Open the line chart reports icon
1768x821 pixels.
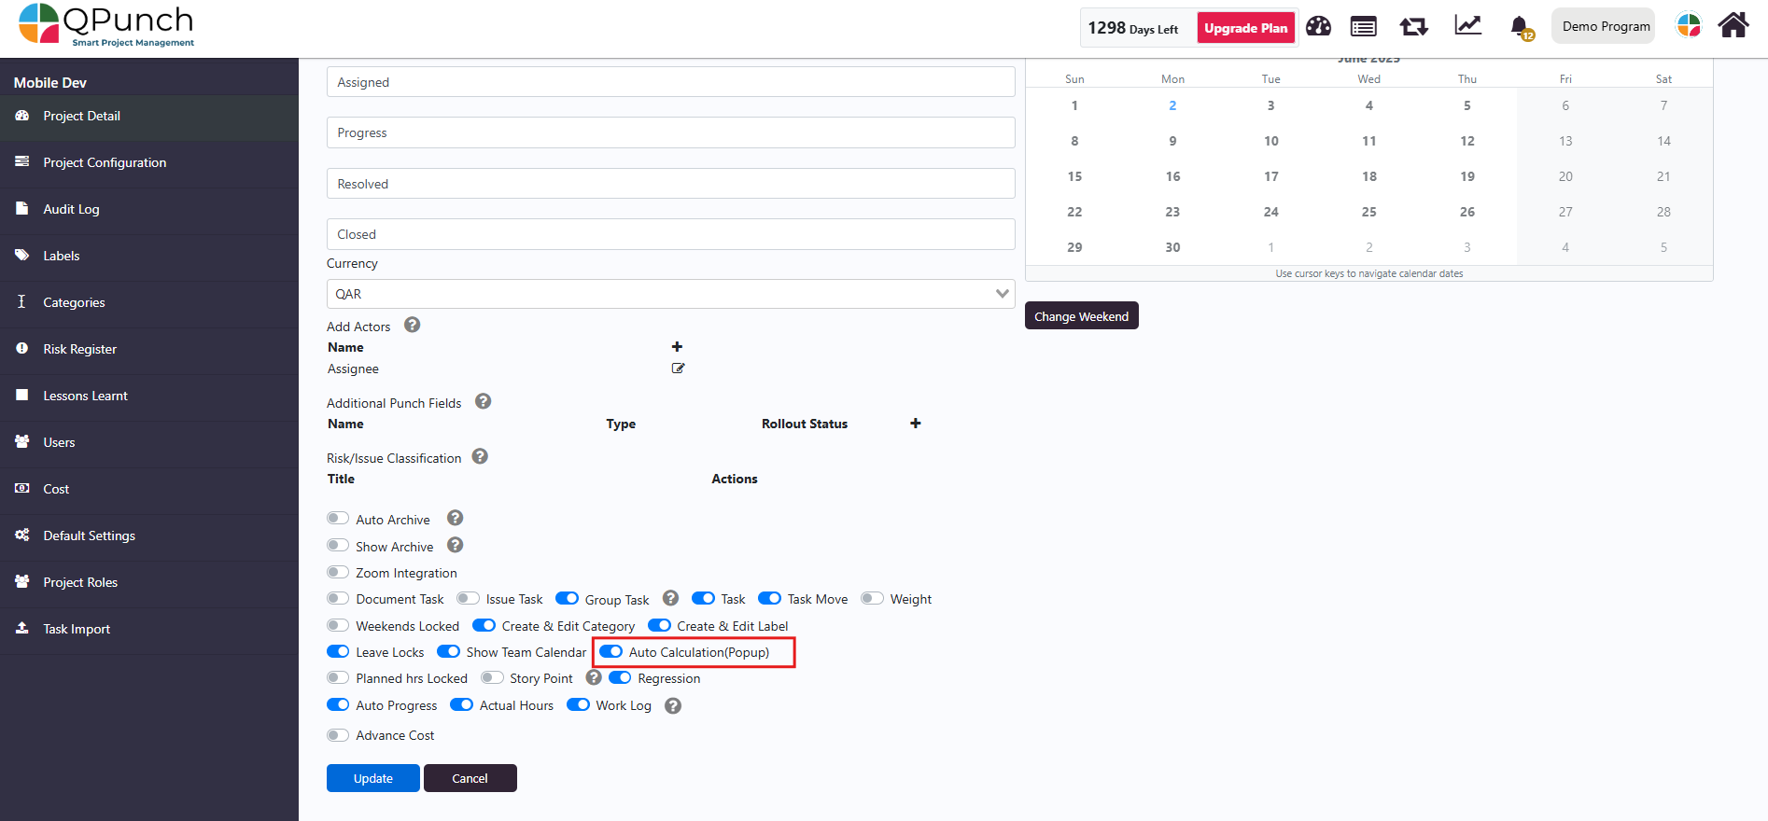point(1467,25)
